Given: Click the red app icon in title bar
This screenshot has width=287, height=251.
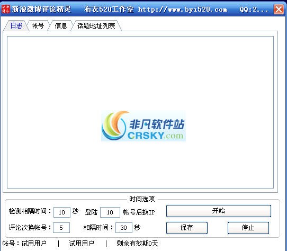Looking at the screenshot, I should (5, 9).
